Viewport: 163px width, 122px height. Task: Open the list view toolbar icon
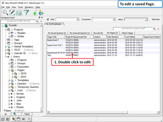point(19,12)
